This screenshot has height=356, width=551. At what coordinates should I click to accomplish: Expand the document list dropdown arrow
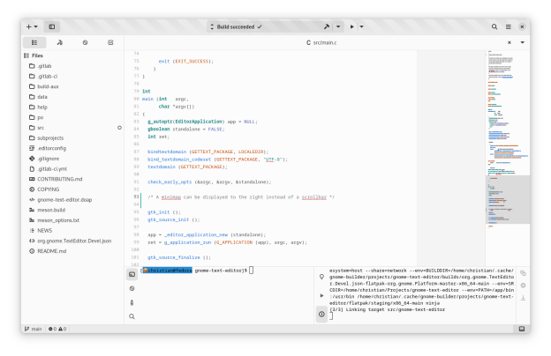pyautogui.click(x=522, y=42)
